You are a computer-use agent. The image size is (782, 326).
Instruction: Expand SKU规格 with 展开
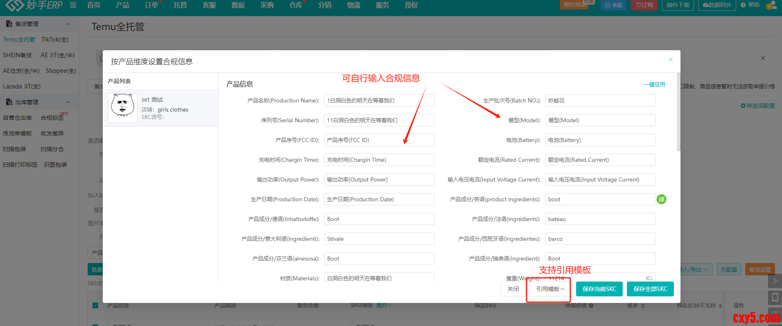click(x=384, y=305)
